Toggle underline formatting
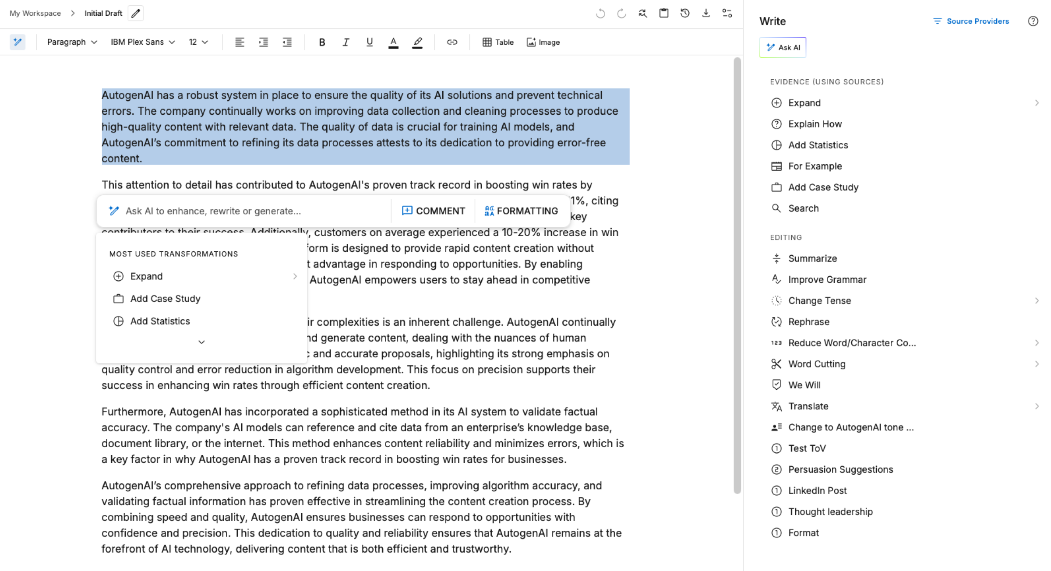1051x571 pixels. coord(370,42)
